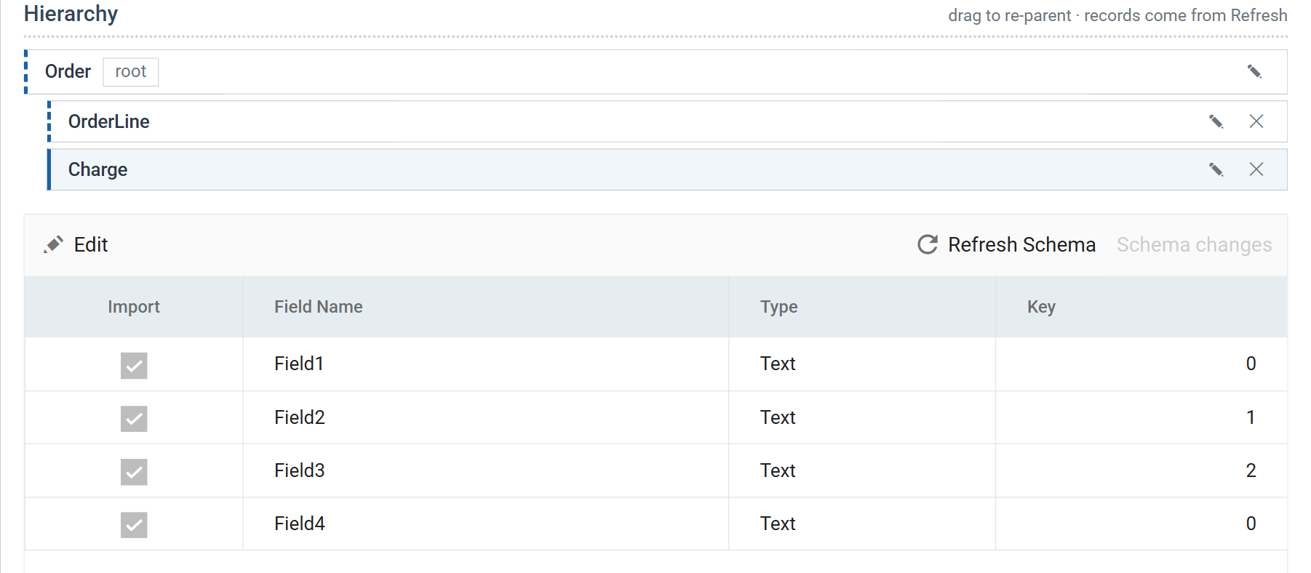Viewport: 1311px width, 573px height.
Task: Click the Import column header
Action: pyautogui.click(x=134, y=307)
